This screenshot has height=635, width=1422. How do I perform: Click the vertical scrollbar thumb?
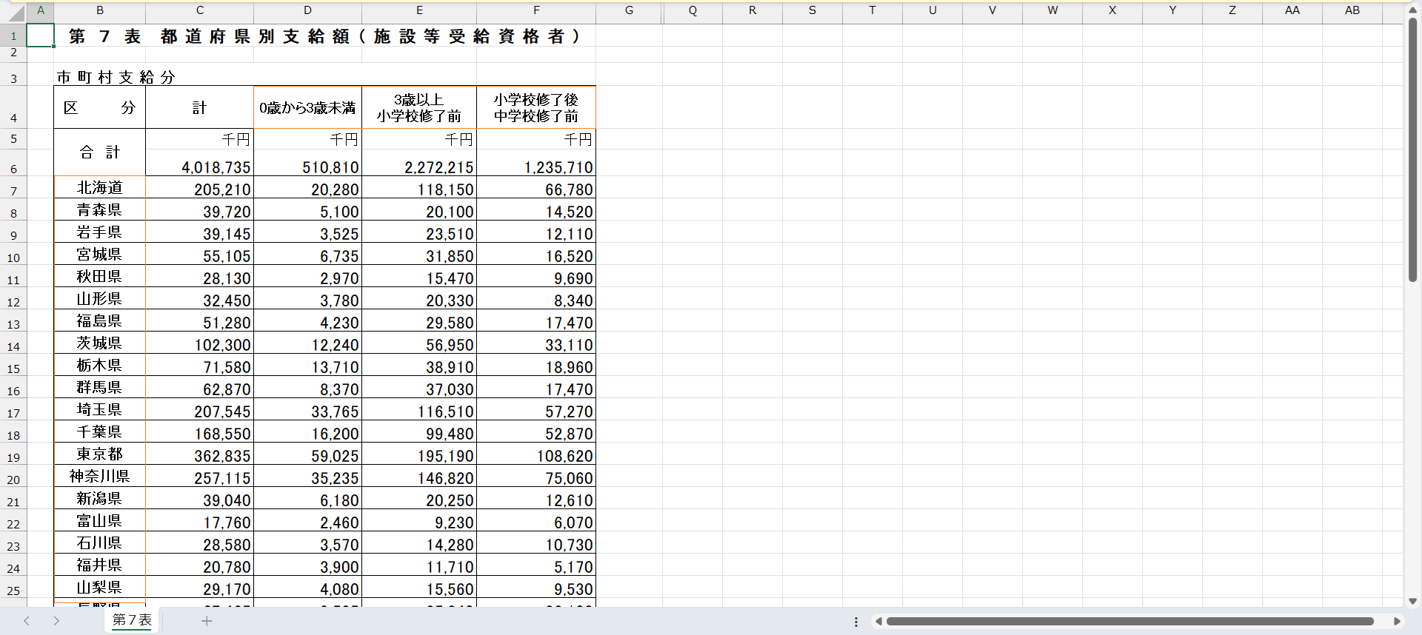1412,148
